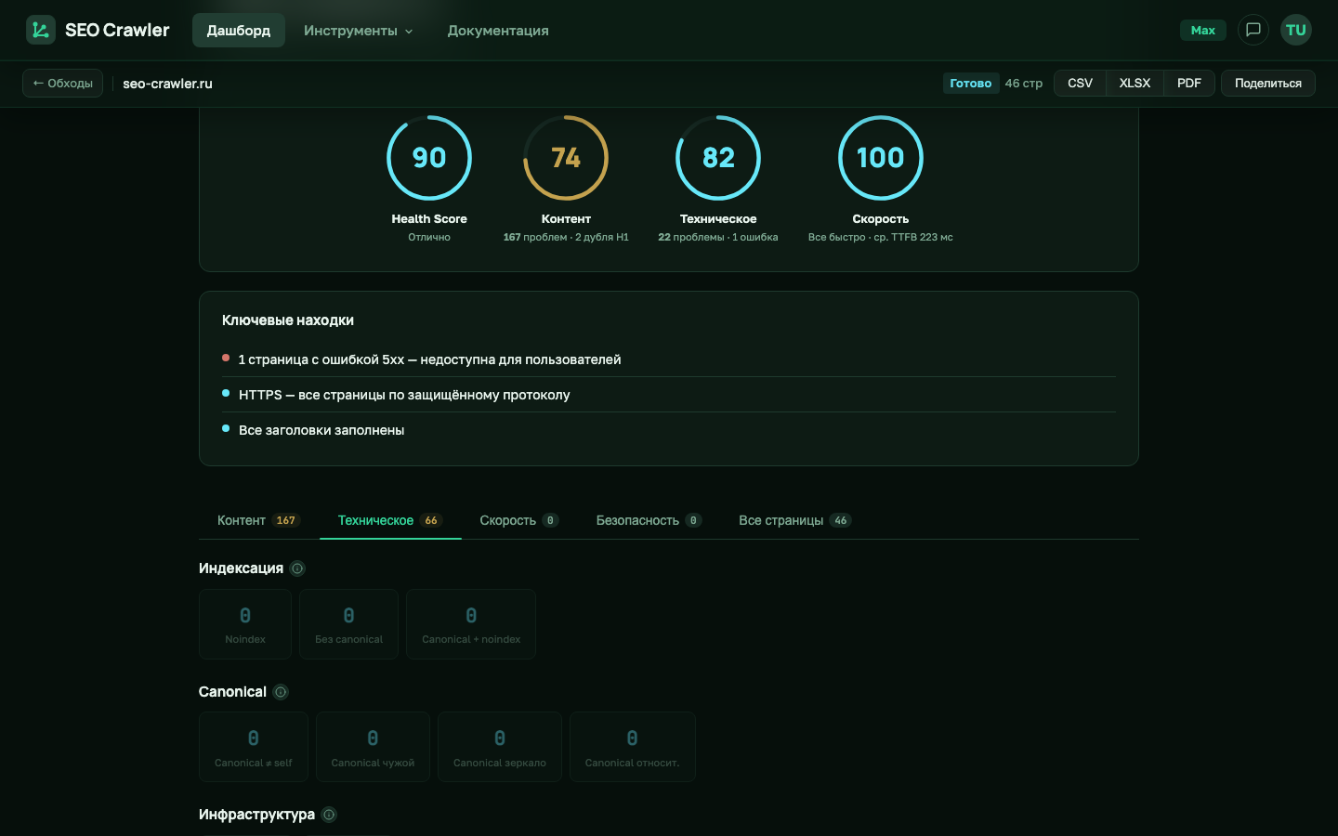Open the Безопасность tab

649,520
